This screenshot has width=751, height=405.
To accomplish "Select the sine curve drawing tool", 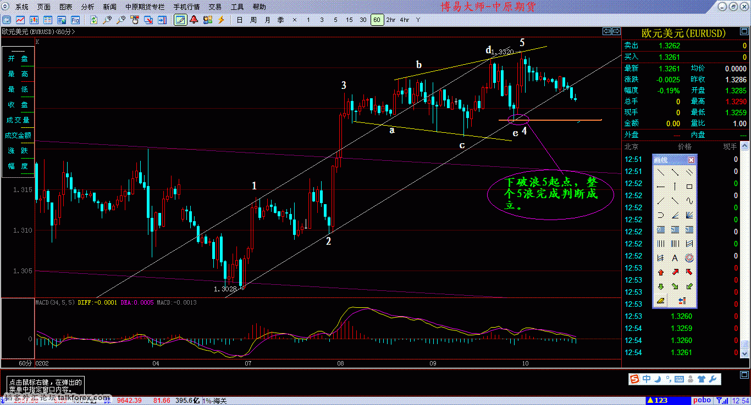I will pyautogui.click(x=689, y=201).
